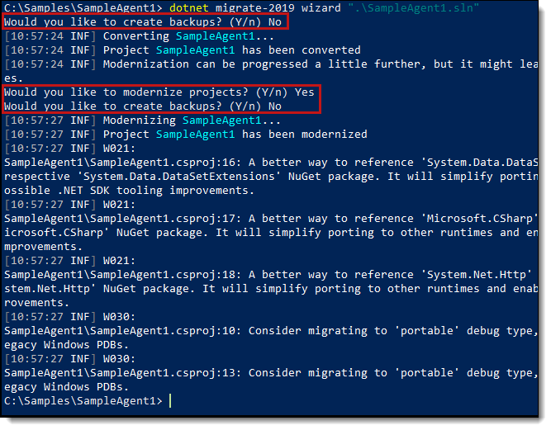Screen dimensions: 551x430
Task: Click the first W030 warning code
Action: click(119, 317)
